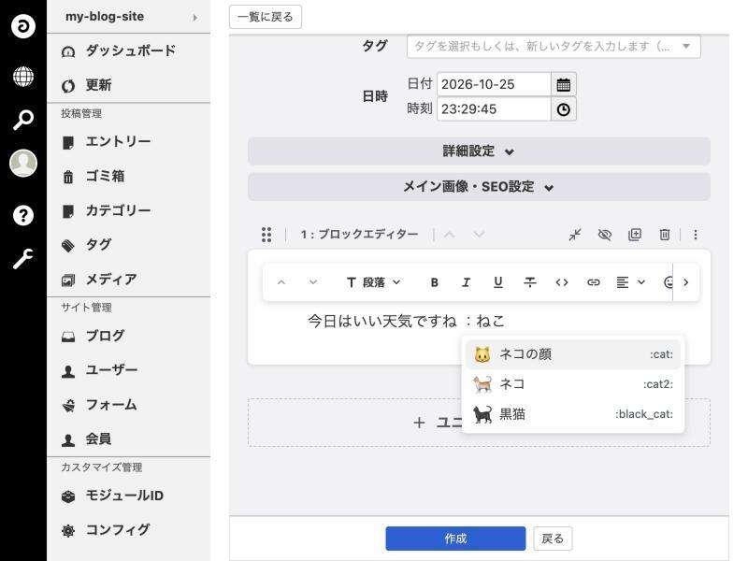This screenshot has height=561, width=748.
Task: Move paragraph up in editor toolbar
Action: tap(281, 282)
